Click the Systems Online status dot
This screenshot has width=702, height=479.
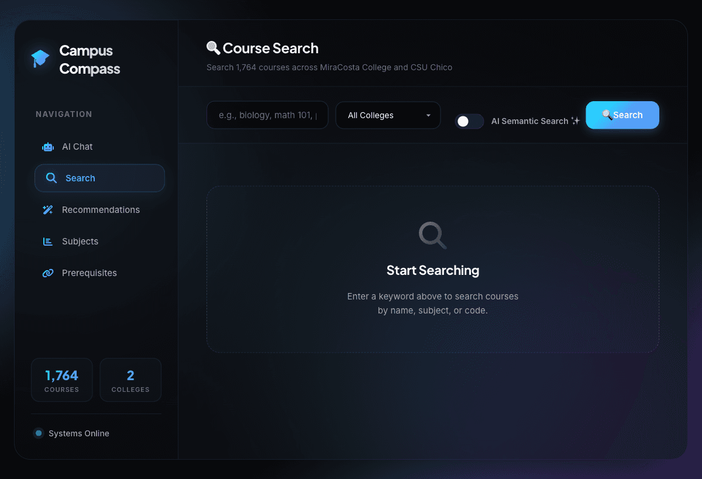[x=39, y=433]
